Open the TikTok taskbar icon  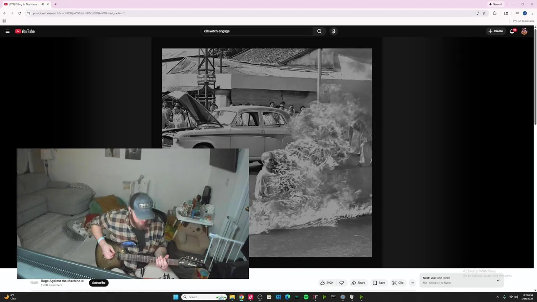tap(250, 297)
